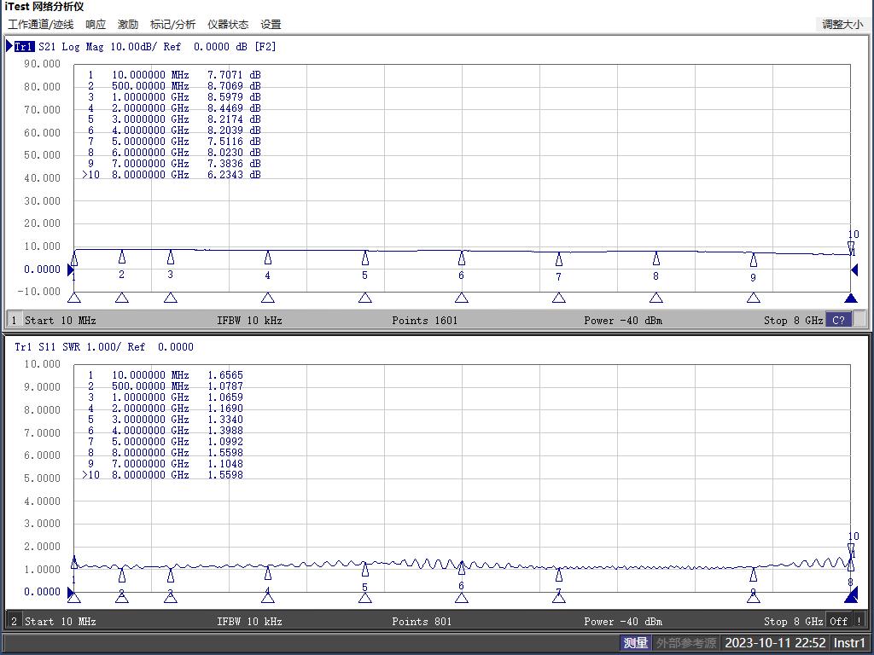Expand the 激励 menu
Screen dimensions: 874x655
tap(128, 25)
